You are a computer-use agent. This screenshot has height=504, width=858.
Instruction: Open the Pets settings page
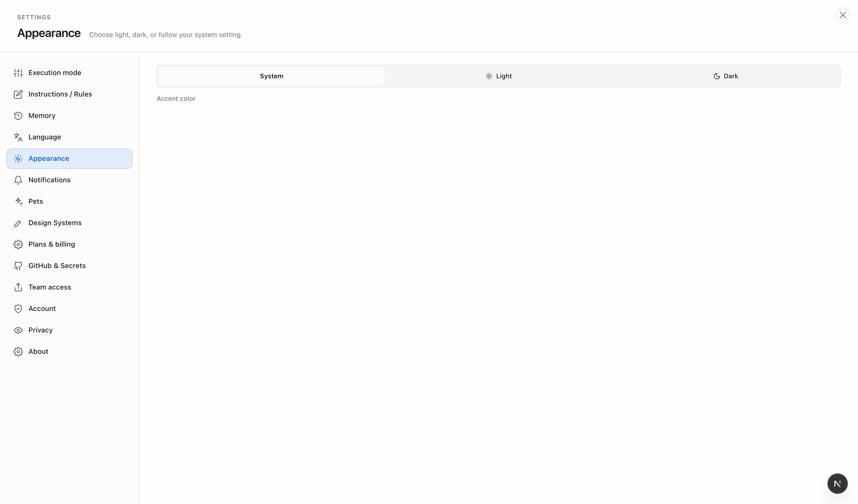(69, 202)
